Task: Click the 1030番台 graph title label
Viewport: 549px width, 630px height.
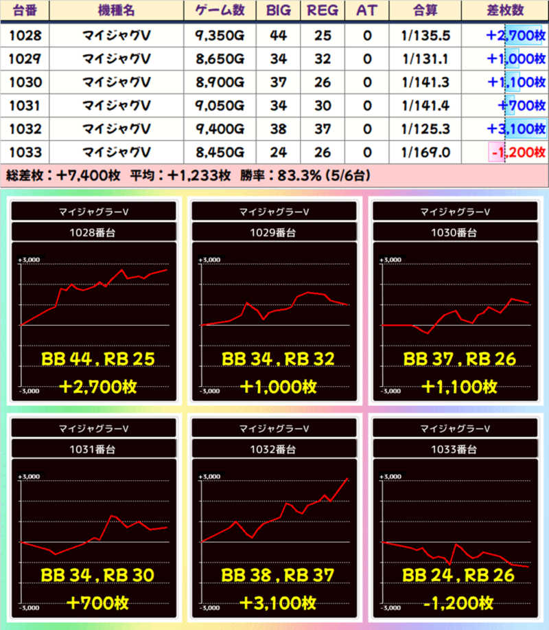Action: [x=455, y=232]
